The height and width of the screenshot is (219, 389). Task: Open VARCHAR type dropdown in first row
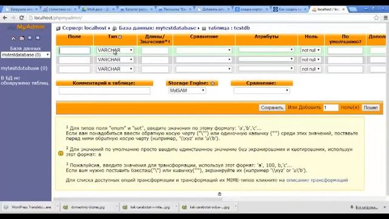click(x=115, y=50)
